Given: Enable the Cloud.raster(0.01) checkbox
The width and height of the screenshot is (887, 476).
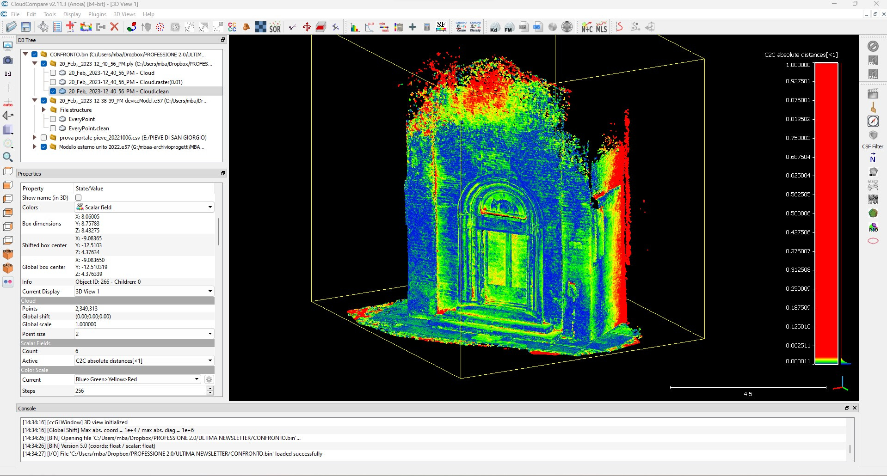Looking at the screenshot, I should [x=53, y=82].
